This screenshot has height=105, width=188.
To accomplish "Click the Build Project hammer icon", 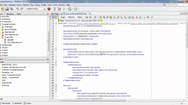I will [x=55, y=9].
